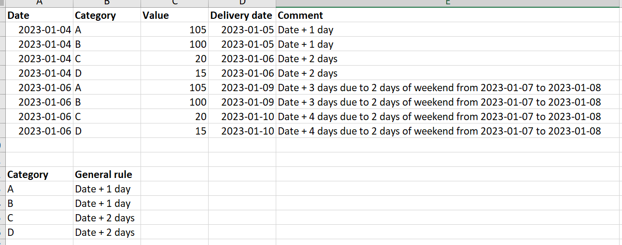622x245 pixels.
Task: Select the column C header
Action: [174, 3]
